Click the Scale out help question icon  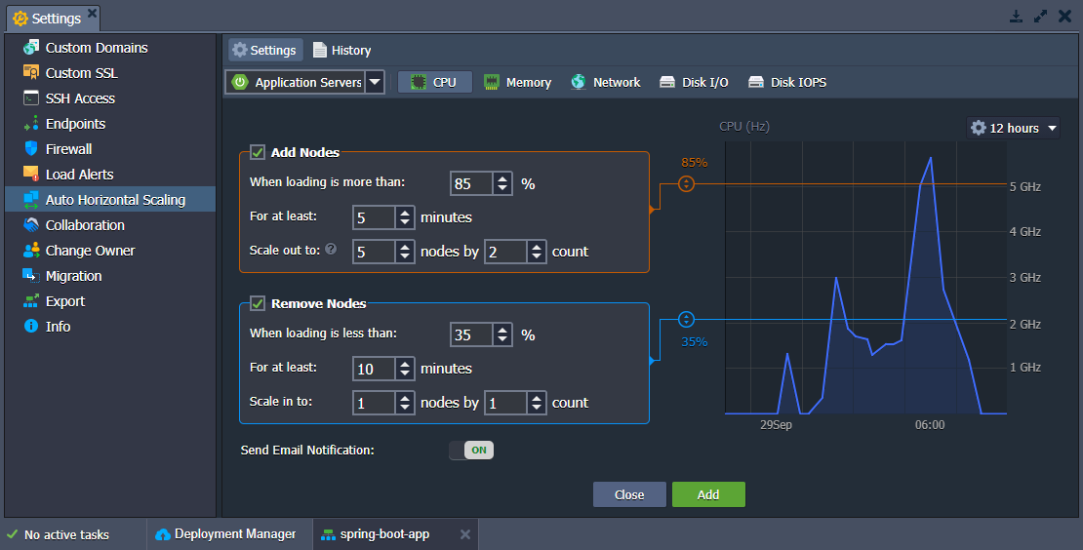(331, 249)
